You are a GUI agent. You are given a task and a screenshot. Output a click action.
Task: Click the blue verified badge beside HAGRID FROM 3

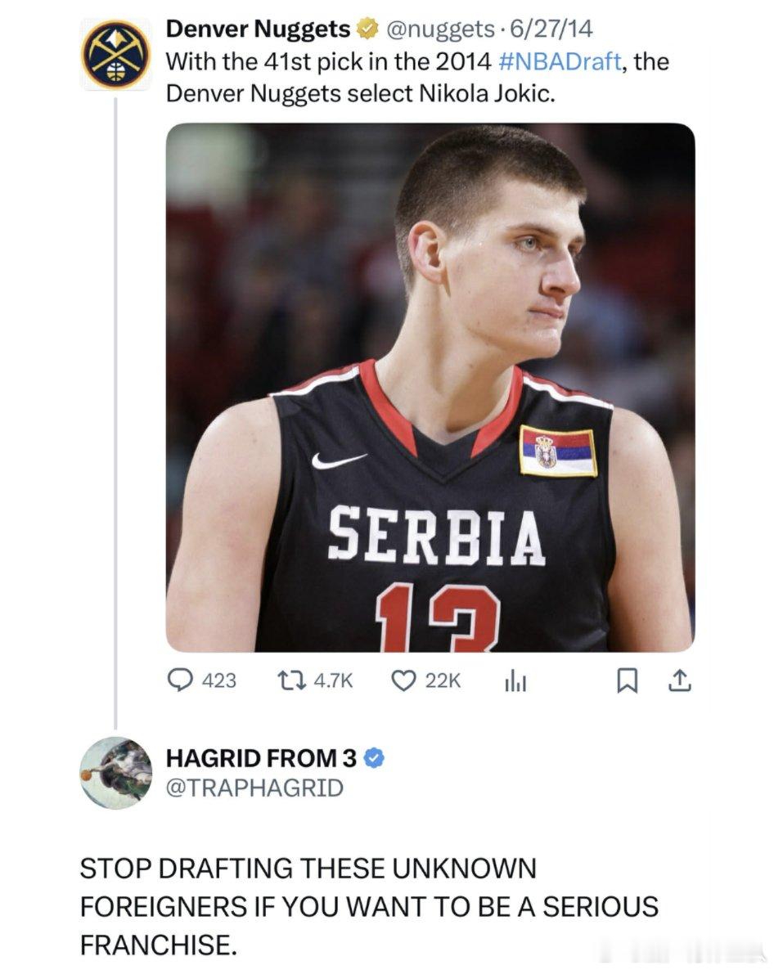click(374, 758)
